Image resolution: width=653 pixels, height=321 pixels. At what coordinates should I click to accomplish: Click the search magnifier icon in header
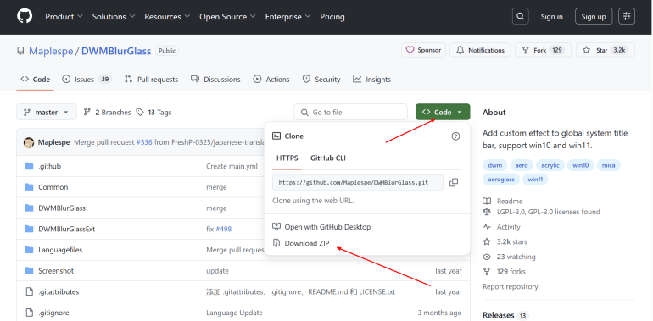[x=520, y=17]
